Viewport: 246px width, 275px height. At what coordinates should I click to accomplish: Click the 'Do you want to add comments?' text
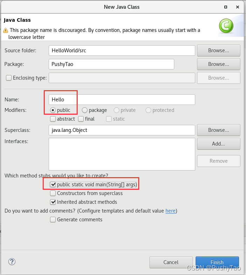[40, 211]
